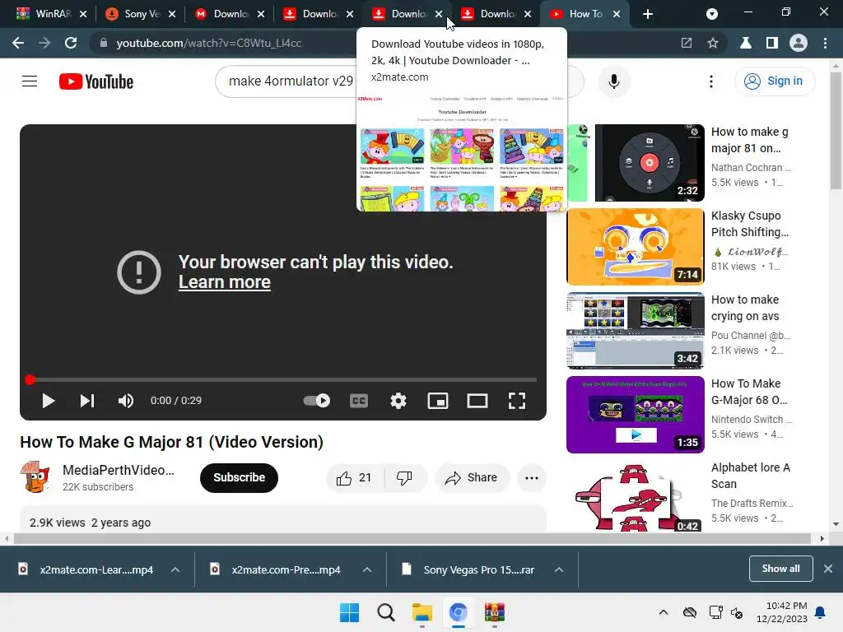
Task: Switch to theater mode
Action: click(x=477, y=401)
